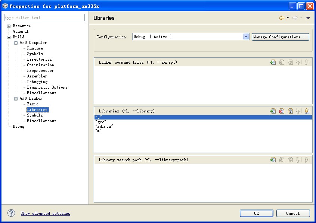Select the Build tree item label
The width and height of the screenshot is (316, 223).
[19, 37]
